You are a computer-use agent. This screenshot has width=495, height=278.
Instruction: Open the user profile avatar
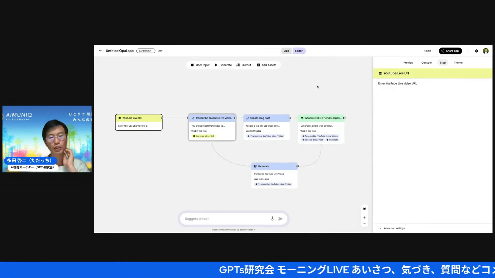point(486,51)
